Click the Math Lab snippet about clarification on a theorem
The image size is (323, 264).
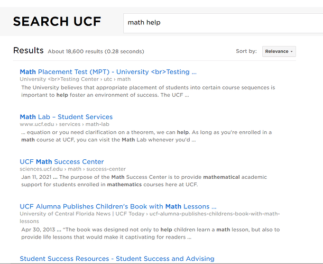click(146, 136)
